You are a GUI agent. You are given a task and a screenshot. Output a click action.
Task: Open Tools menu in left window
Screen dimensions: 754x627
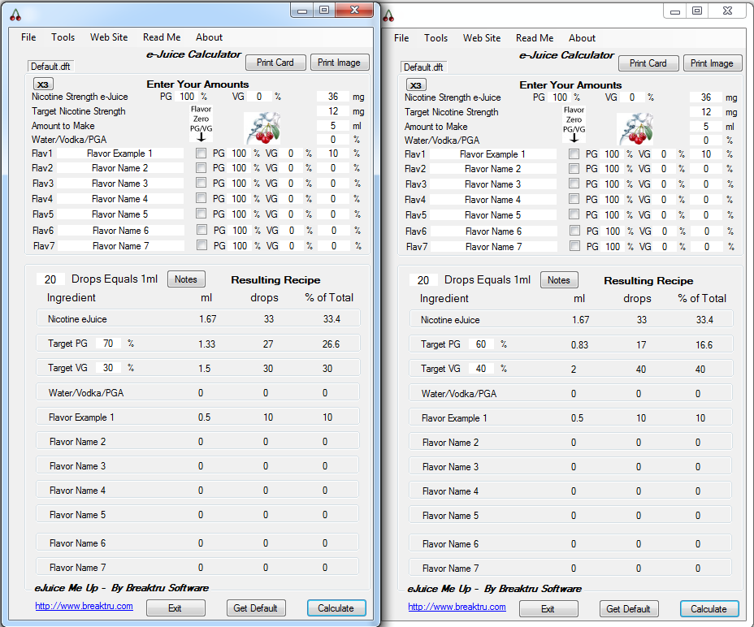(x=63, y=37)
